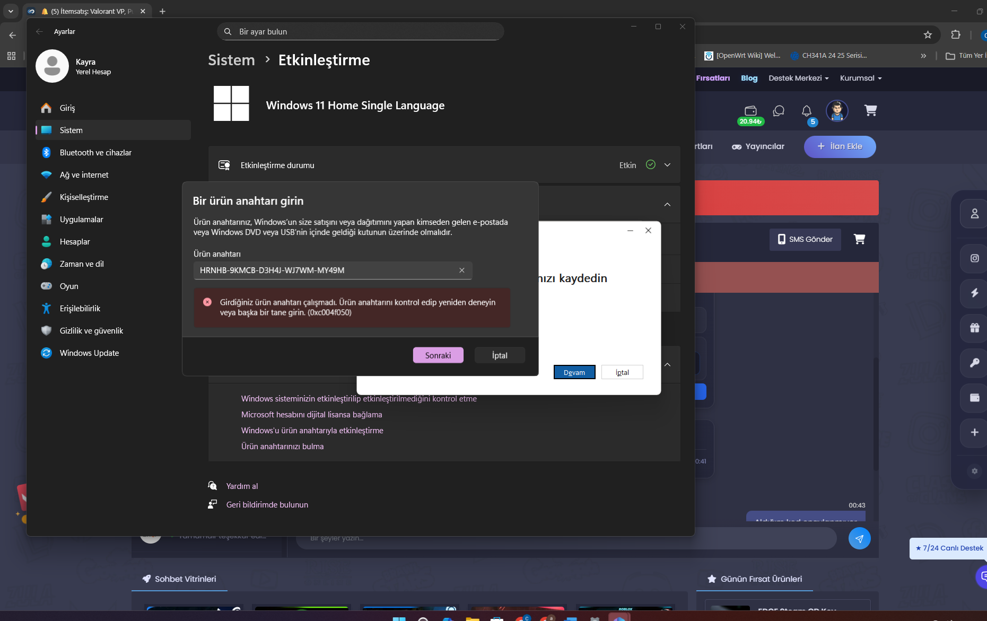Click the plus icon in right sidebar

coord(974,432)
